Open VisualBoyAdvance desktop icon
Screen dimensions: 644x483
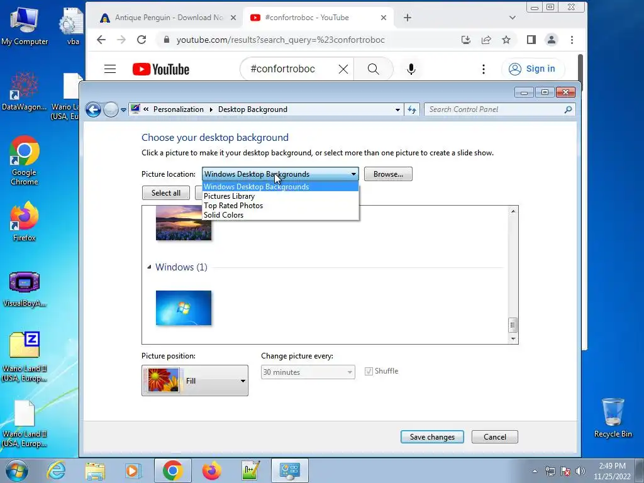coord(25,289)
